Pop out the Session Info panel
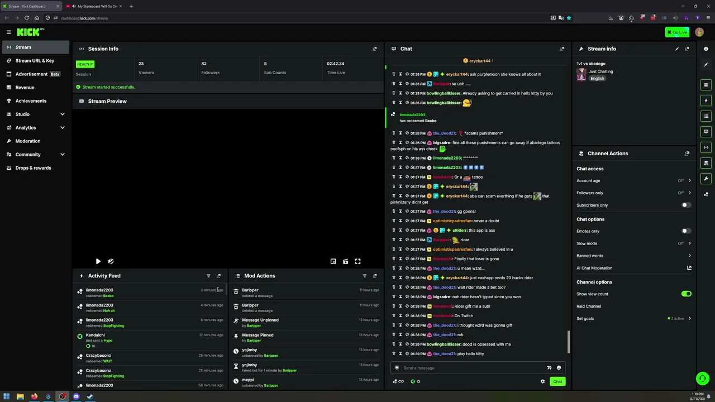The width and height of the screenshot is (715, 402). (375, 49)
